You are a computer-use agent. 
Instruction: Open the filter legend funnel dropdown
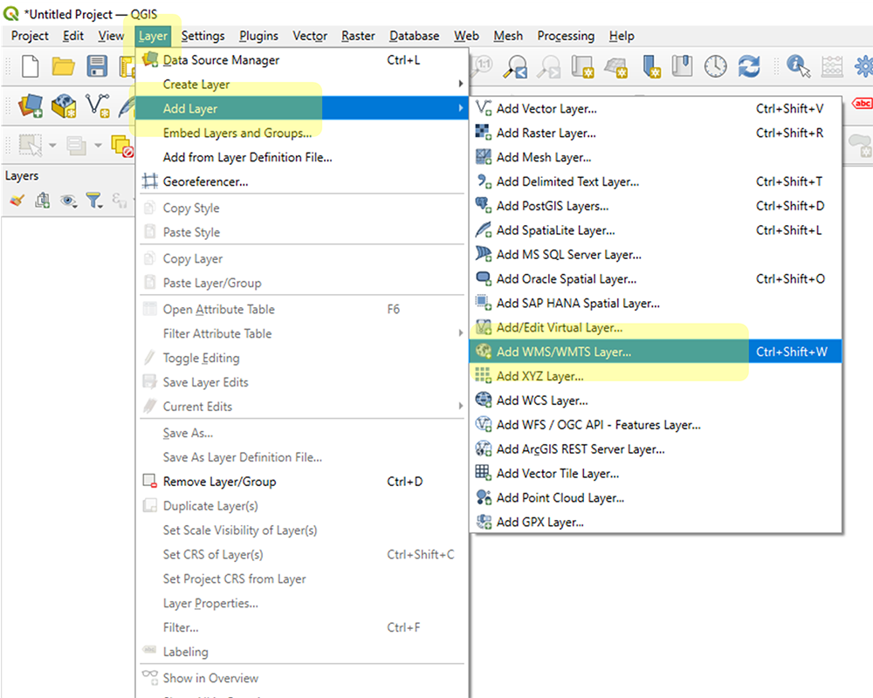click(94, 201)
